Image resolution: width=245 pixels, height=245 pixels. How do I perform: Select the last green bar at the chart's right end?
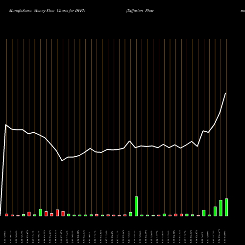tap(226, 207)
